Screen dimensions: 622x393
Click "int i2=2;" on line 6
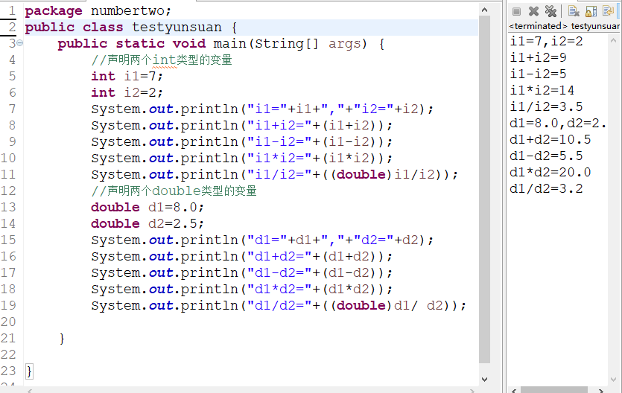(127, 93)
